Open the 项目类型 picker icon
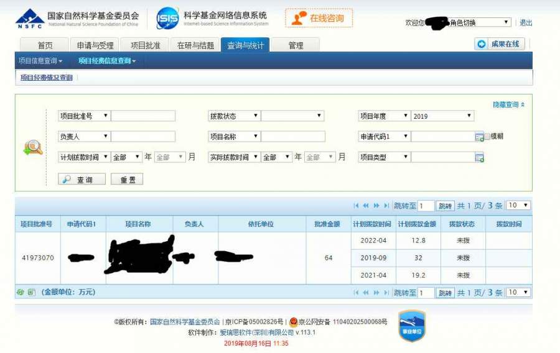The height and width of the screenshot is (353, 560). click(479, 158)
